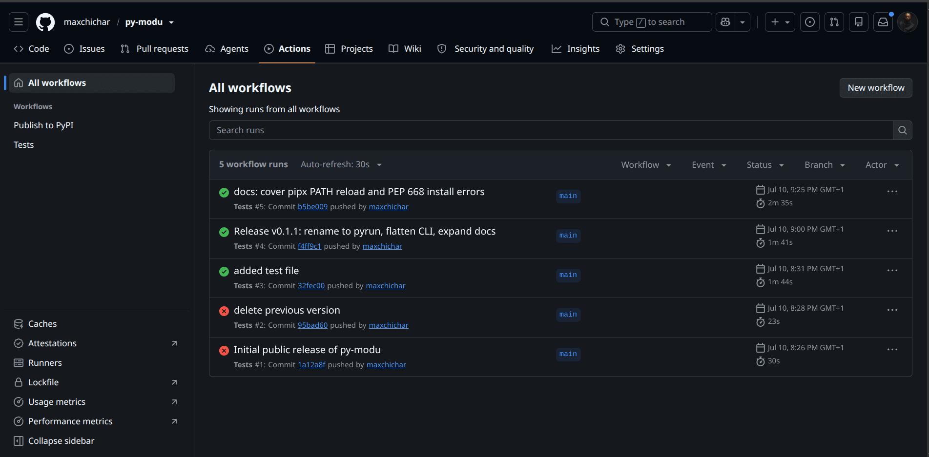The height and width of the screenshot is (457, 929).
Task: Open the Pull requests tab
Action: [154, 49]
